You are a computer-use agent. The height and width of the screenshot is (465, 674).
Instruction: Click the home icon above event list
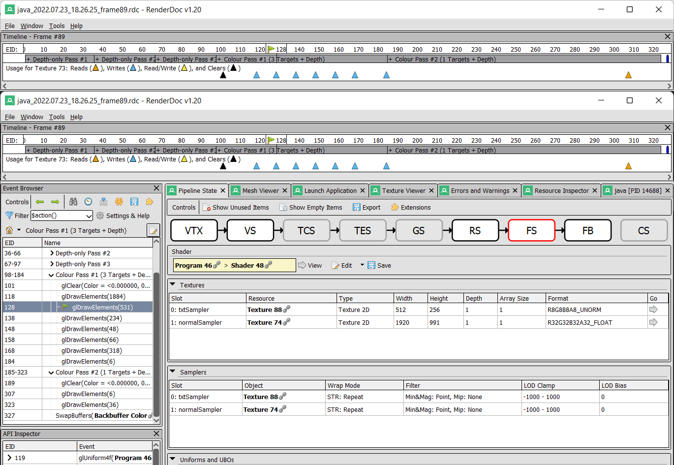9,230
